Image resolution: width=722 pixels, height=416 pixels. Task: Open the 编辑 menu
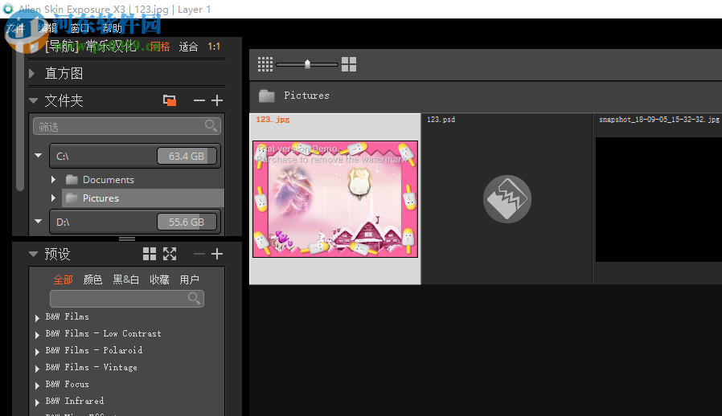pyautogui.click(x=47, y=28)
